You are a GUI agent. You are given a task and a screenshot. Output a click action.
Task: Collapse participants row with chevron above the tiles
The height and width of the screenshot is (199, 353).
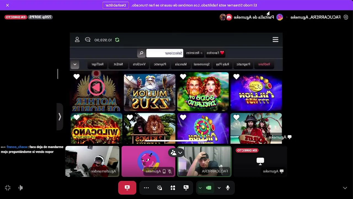click(180, 153)
